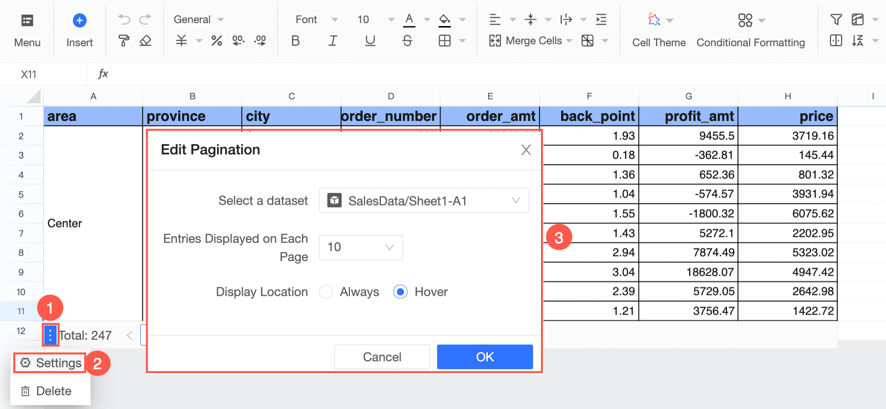Redo the last action
This screenshot has width=886, height=409.
click(145, 20)
